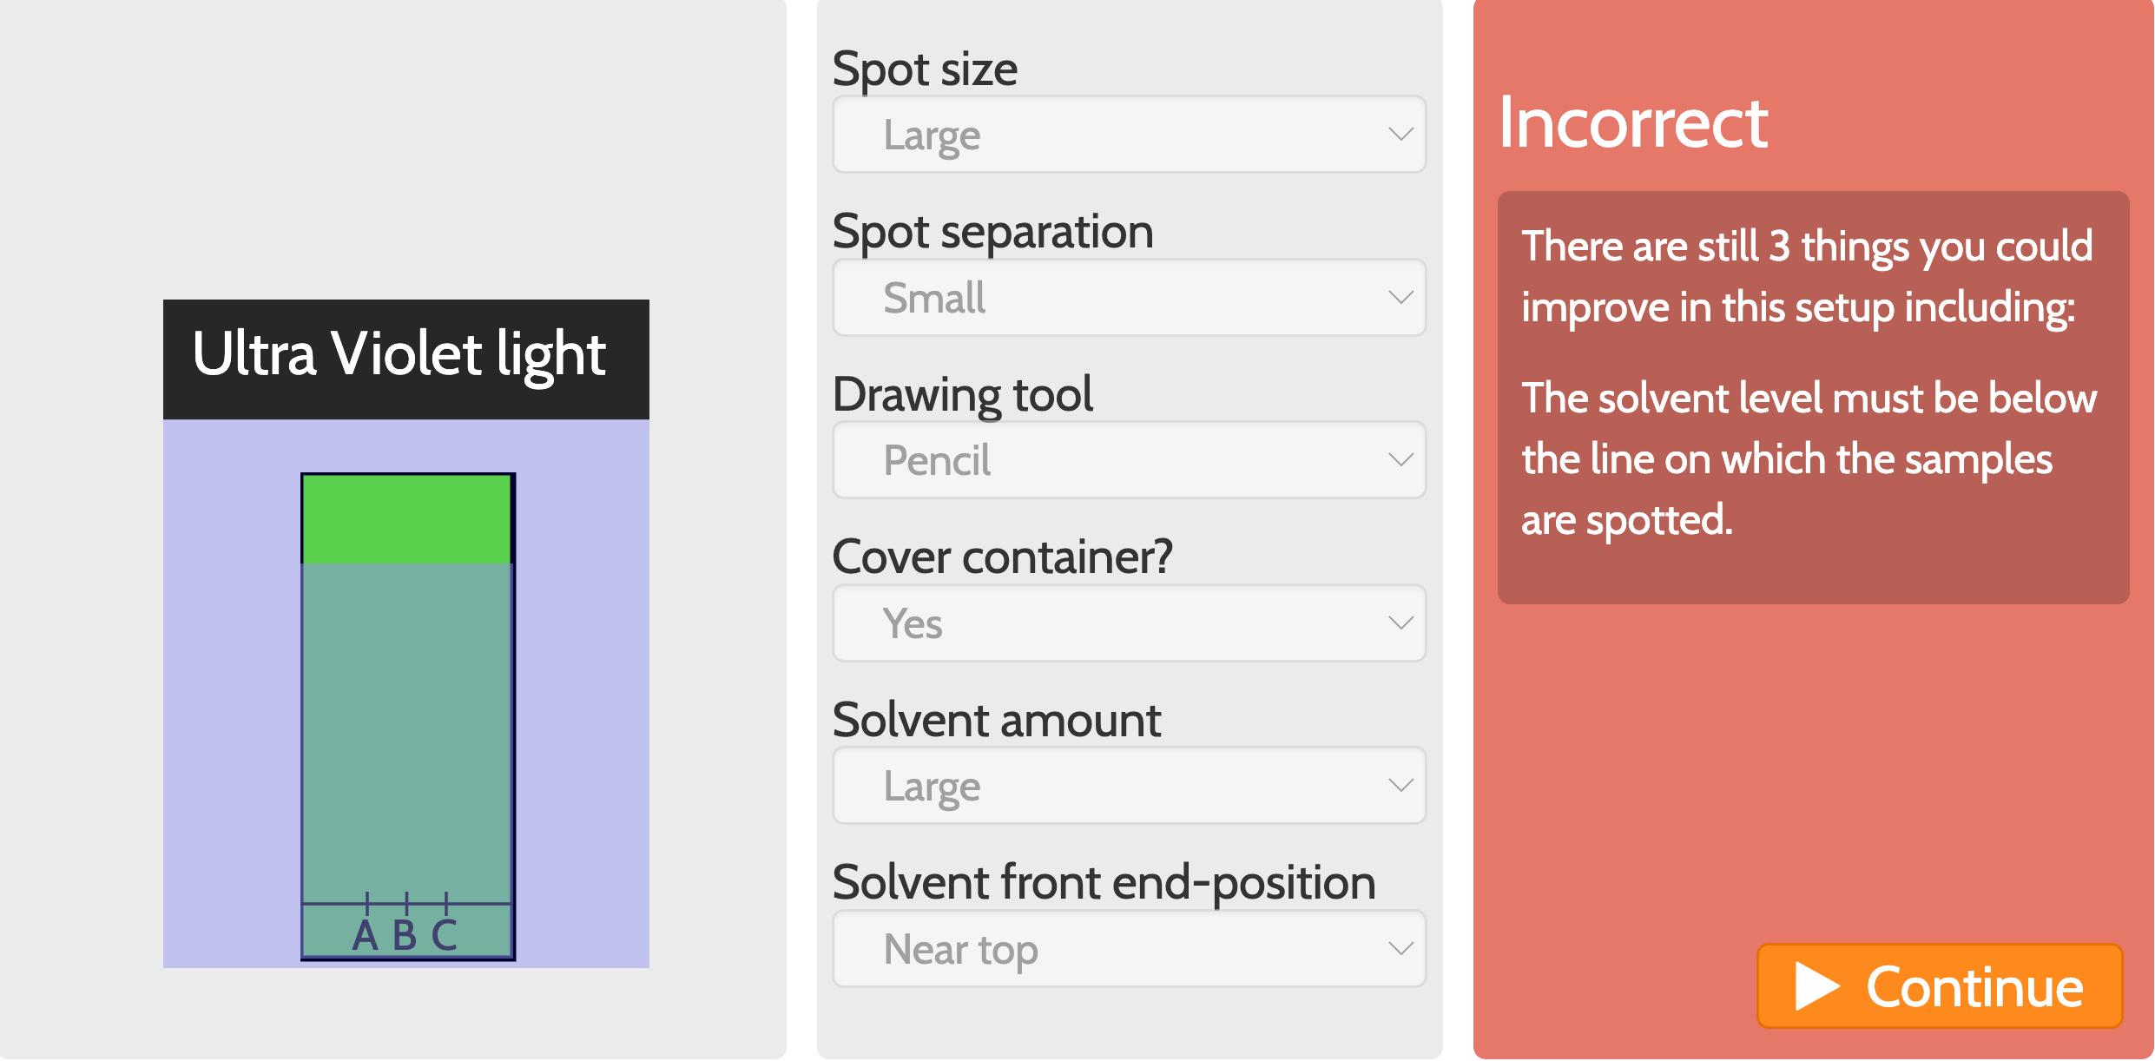
Task: Click the chevron arrow in Cover container field
Action: (1400, 623)
